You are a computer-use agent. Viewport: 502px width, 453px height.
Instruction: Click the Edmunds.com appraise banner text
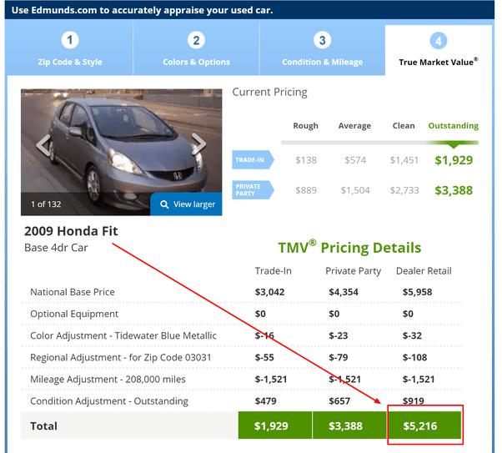click(142, 10)
